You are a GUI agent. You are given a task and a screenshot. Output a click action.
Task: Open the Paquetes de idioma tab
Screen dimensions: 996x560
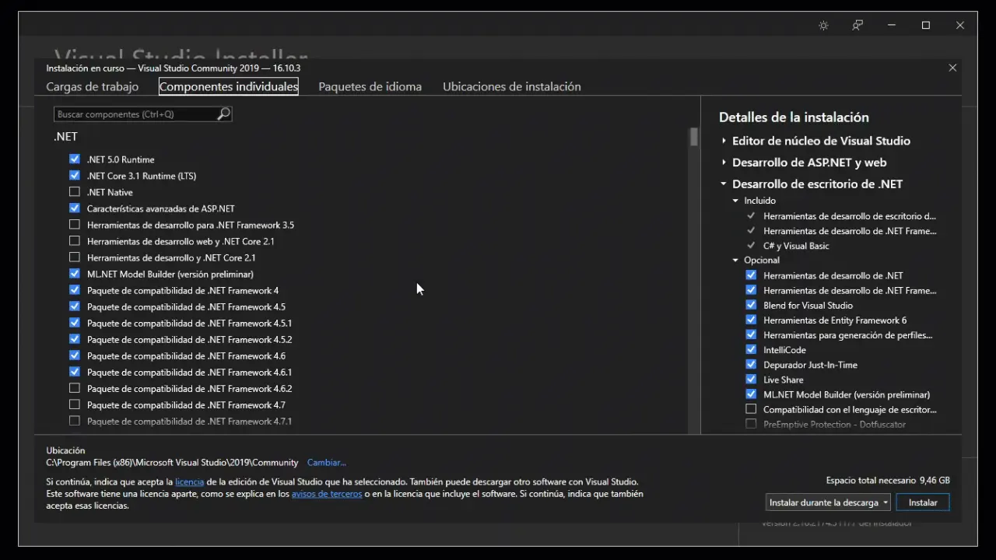370,87
